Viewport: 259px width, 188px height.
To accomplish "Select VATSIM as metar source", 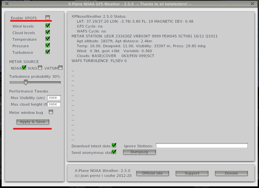I will click(x=60, y=68).
